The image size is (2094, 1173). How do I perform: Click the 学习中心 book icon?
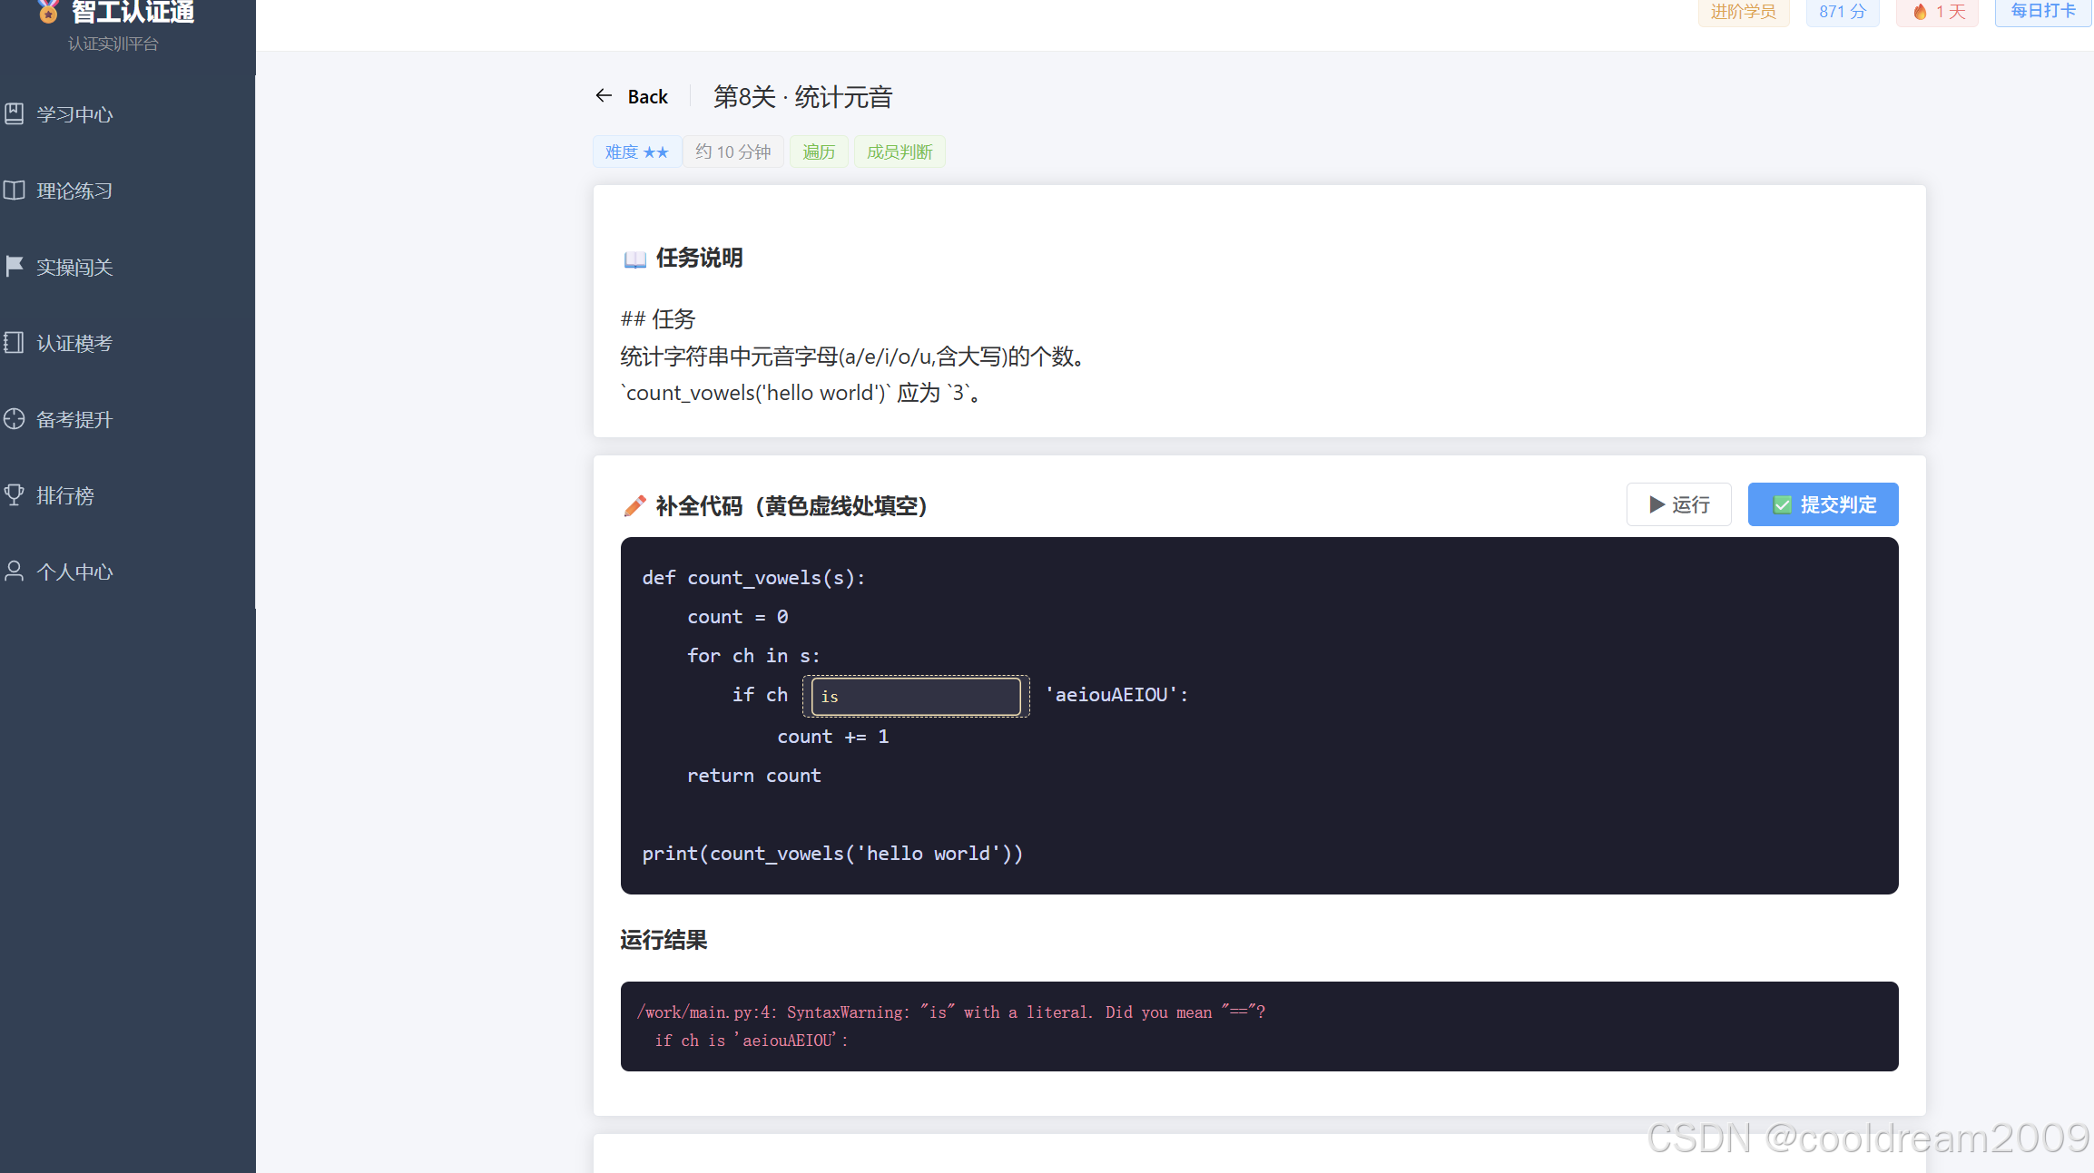pos(14,113)
